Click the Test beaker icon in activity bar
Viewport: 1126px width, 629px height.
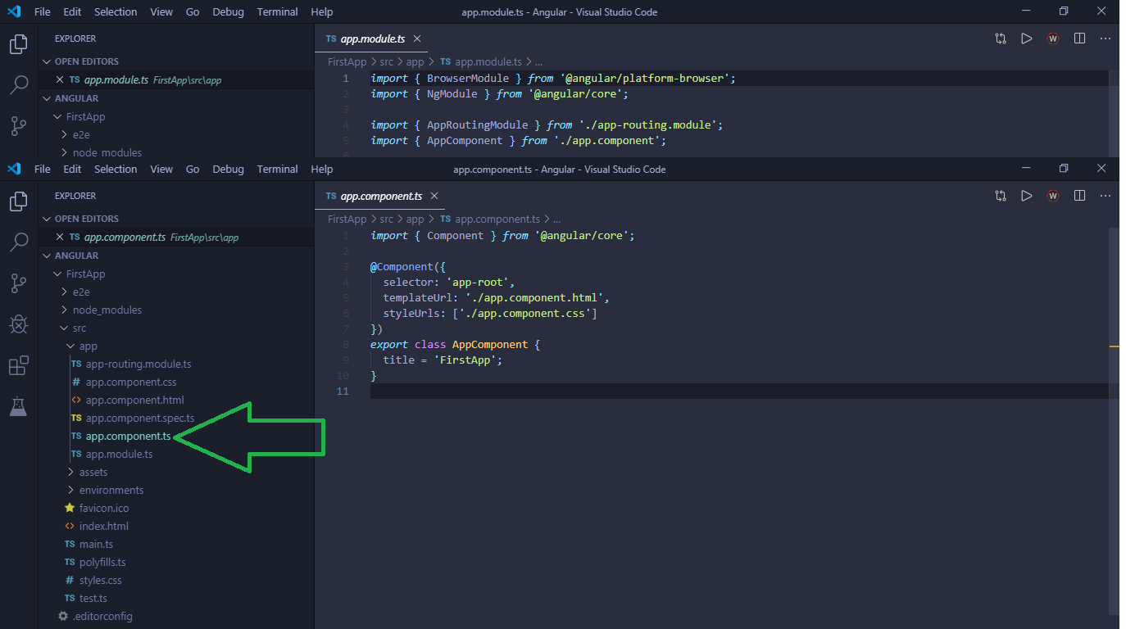pos(18,406)
